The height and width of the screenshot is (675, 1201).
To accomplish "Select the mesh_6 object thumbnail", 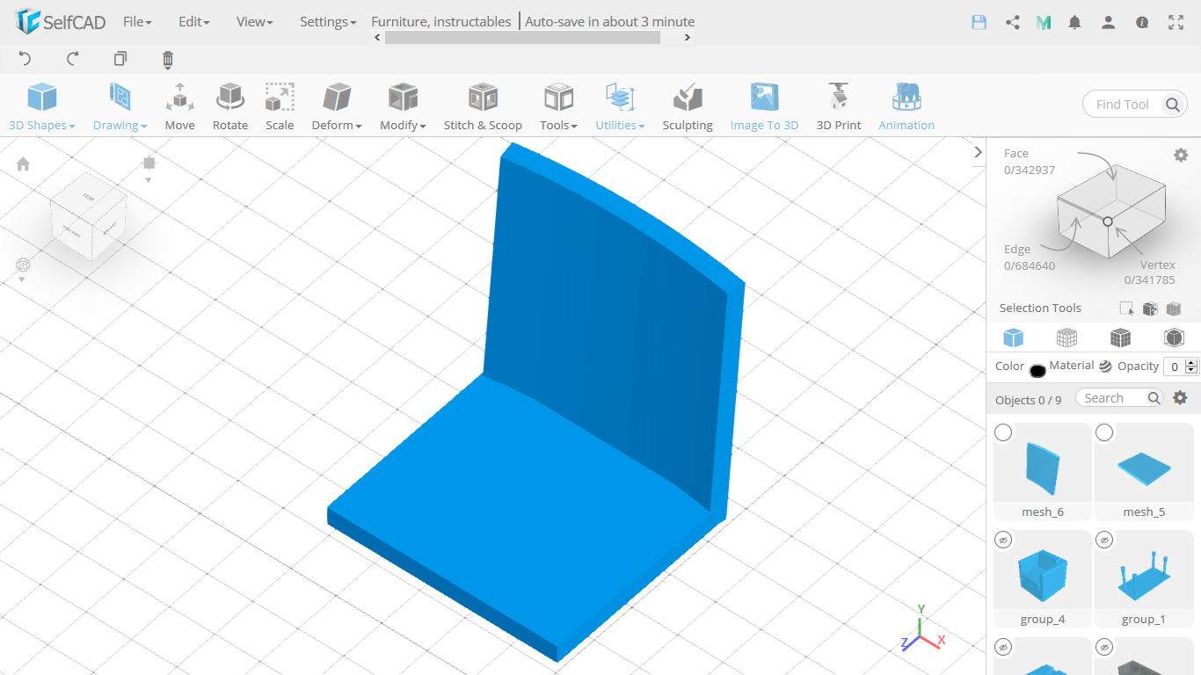I will pyautogui.click(x=1043, y=468).
